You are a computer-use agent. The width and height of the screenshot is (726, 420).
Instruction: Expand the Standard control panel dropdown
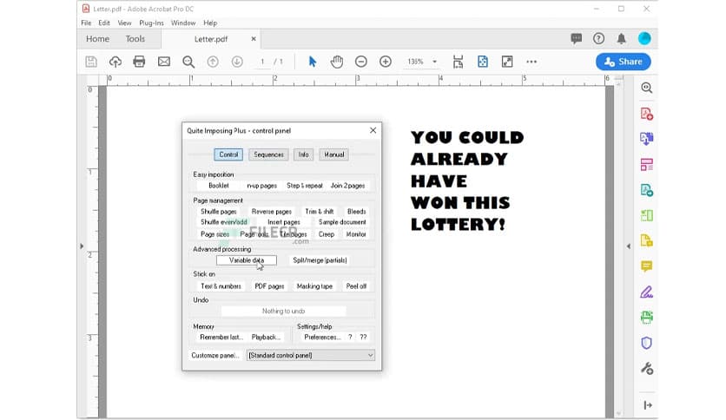(x=311, y=355)
